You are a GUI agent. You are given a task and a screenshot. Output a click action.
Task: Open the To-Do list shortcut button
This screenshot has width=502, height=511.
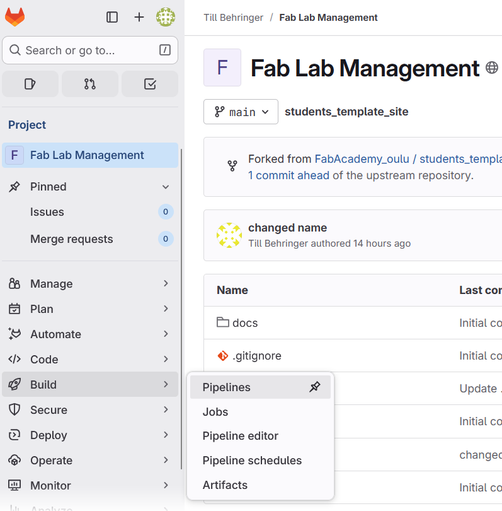150,84
